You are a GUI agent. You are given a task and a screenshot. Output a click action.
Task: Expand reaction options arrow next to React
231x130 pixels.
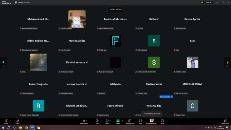pyautogui.click(x=111, y=121)
